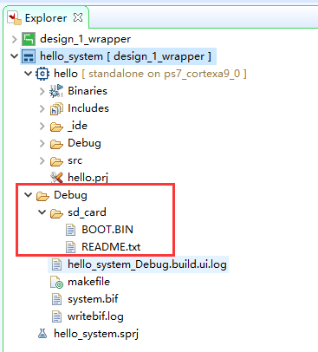This screenshot has width=318, height=352.
Task: Select system.bif file
Action: pos(93,299)
